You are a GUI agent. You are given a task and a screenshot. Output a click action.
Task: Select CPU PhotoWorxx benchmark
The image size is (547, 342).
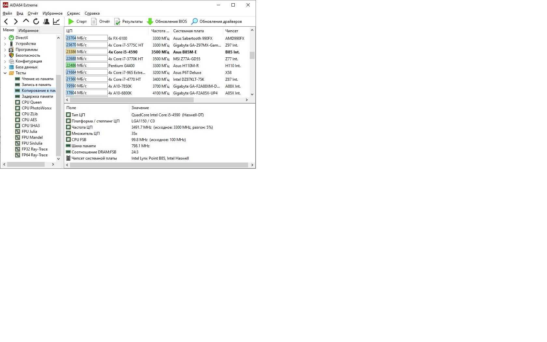34,108
